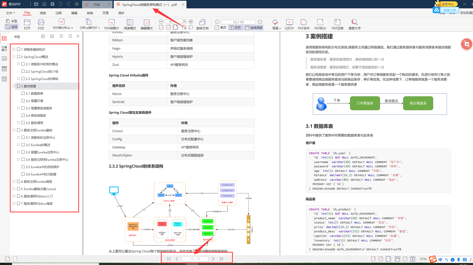Open the 转换 ribbon tab
Viewport: 473px width, 265px height.
90,13
